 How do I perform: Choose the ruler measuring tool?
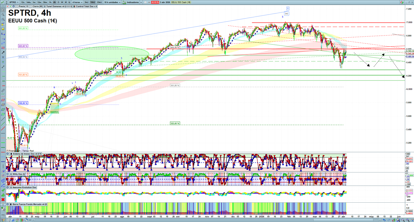[x=3, y=91]
